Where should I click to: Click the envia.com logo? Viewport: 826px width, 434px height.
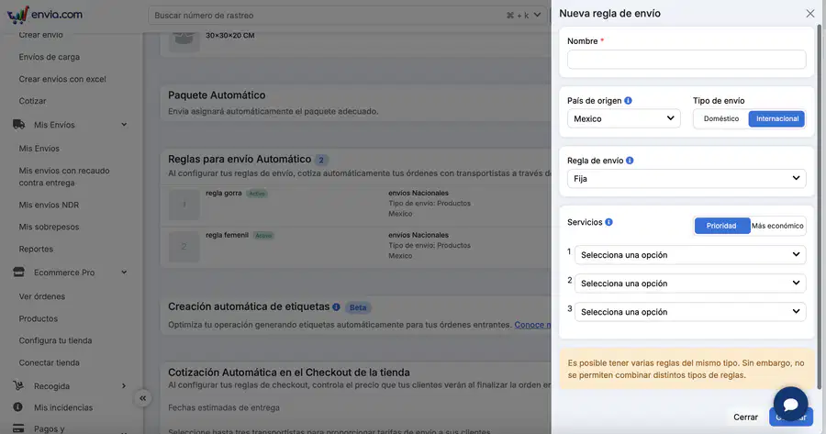point(45,15)
